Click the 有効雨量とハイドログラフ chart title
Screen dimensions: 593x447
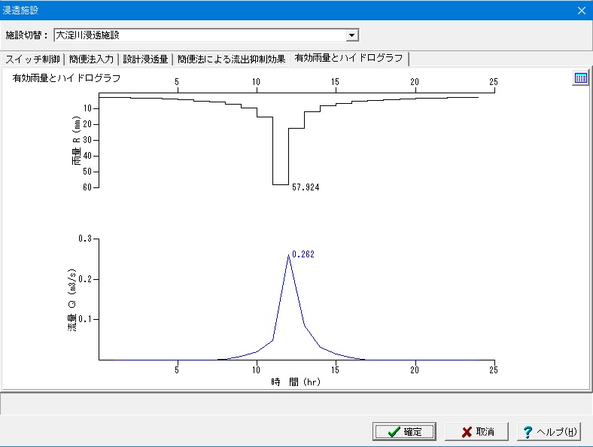pos(66,78)
